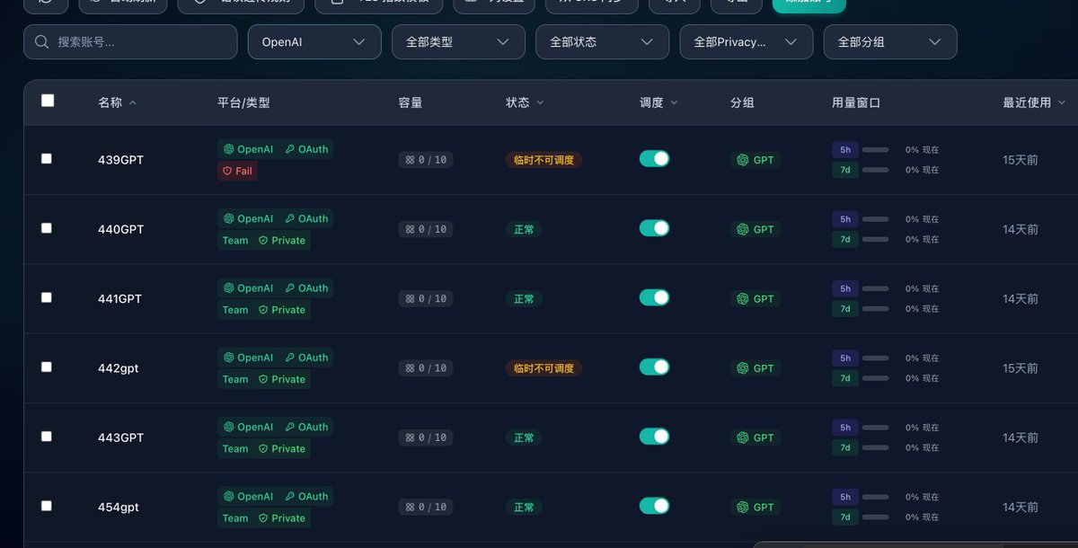Image resolution: width=1078 pixels, height=548 pixels.
Task: Click the 正常 status badge for 443GPT
Action: pyautogui.click(x=524, y=438)
